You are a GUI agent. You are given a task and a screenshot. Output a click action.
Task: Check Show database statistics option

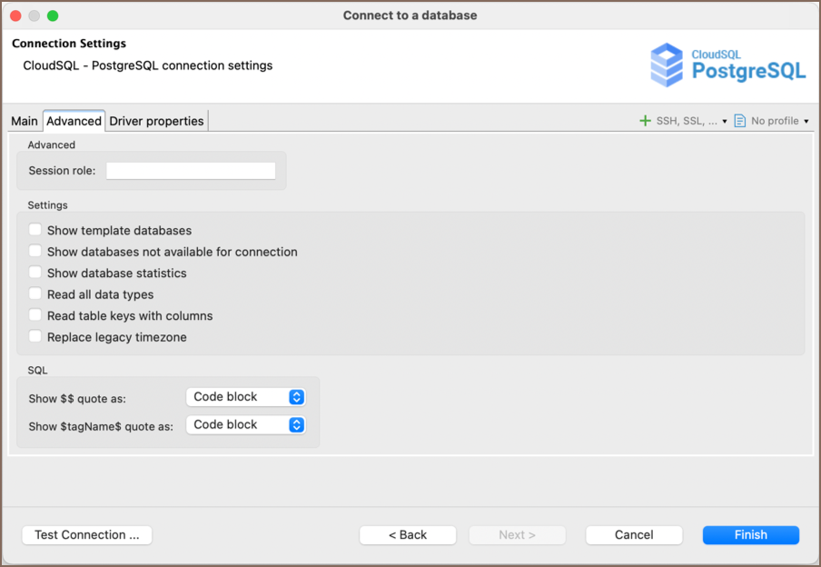pyautogui.click(x=35, y=273)
